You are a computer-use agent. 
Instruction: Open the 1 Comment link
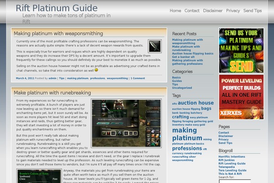138,78
